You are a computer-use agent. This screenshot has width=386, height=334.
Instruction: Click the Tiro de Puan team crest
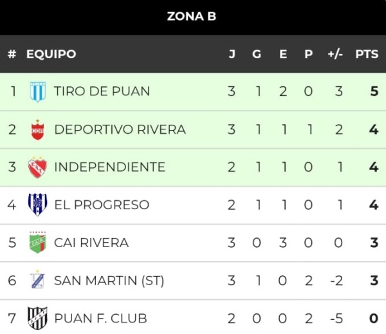click(x=38, y=91)
